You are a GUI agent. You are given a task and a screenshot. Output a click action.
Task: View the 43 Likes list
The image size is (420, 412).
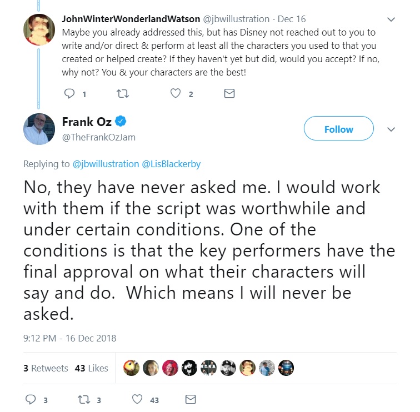pos(91,368)
